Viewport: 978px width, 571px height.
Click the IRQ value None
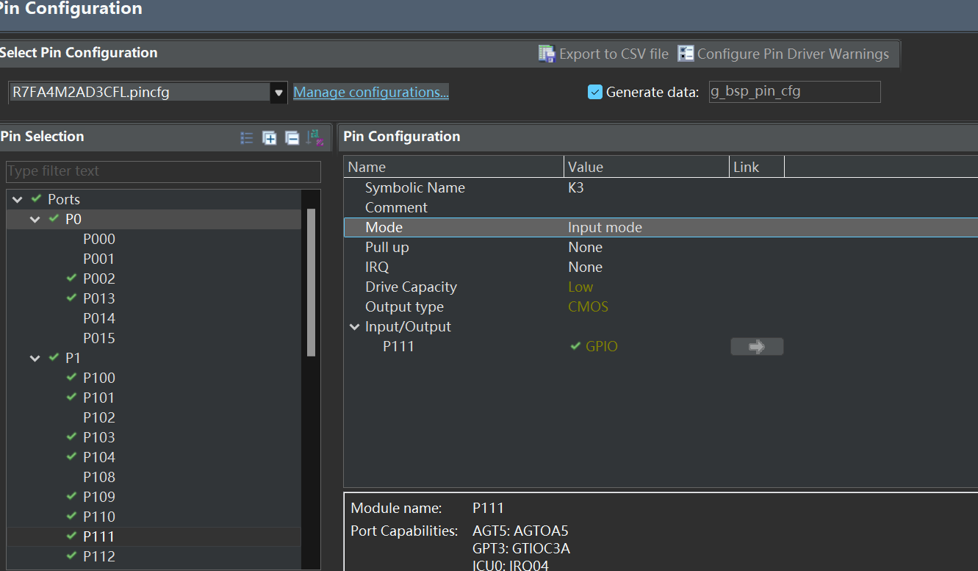[x=585, y=267]
